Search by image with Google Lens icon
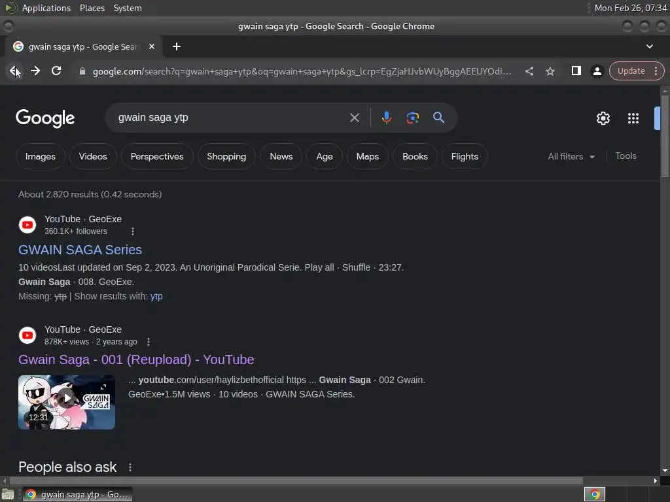Image resolution: width=670 pixels, height=502 pixels. (x=413, y=118)
